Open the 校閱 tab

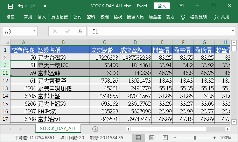tap(105, 17)
